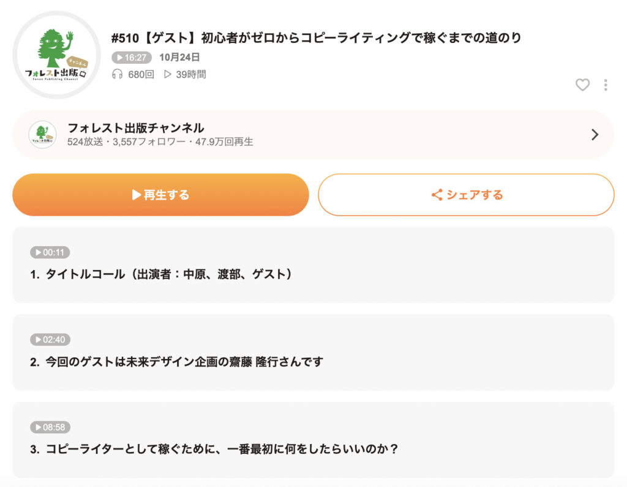Screen dimensions: 627x487
Task: Click the play triangle in 再生する button
Action: coord(137,195)
